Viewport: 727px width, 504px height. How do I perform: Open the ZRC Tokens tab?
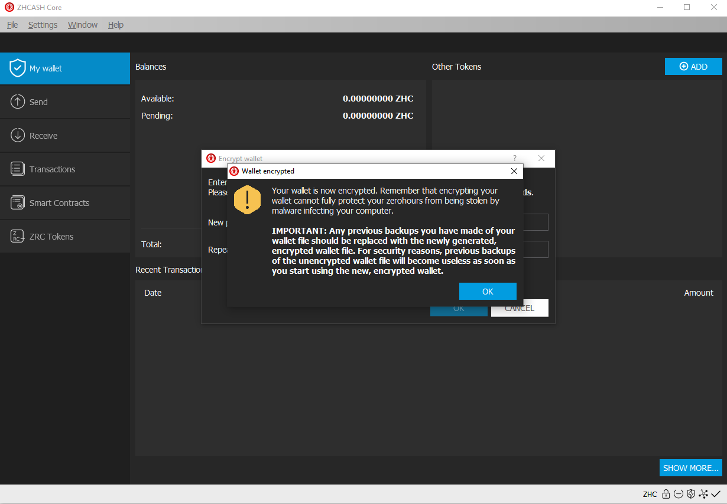click(65, 237)
